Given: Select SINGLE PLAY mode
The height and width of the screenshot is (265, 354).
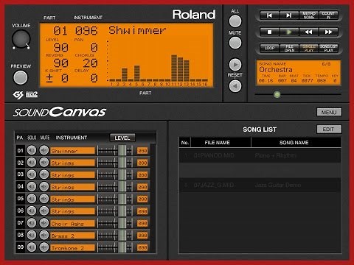Looking at the screenshot, I should [308, 48].
